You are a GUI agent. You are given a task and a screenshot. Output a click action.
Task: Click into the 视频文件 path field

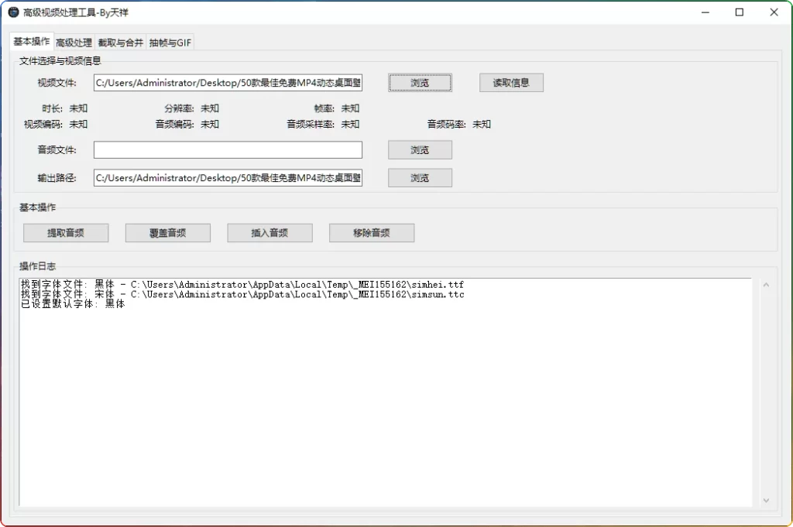pos(228,83)
